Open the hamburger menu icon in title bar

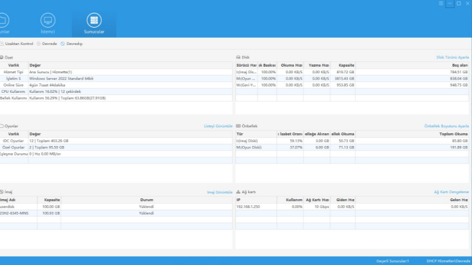pyautogui.click(x=441, y=3)
